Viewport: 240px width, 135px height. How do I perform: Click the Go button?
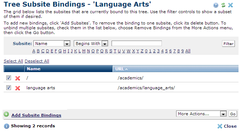click(233, 114)
